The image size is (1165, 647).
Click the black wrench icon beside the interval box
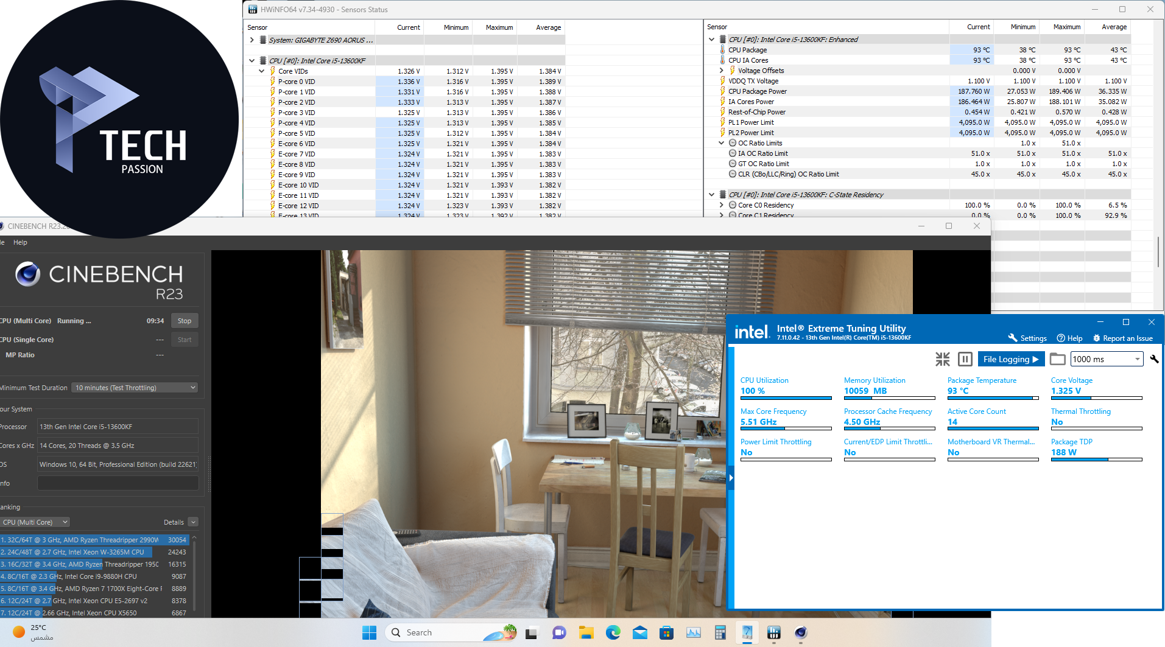(1154, 359)
